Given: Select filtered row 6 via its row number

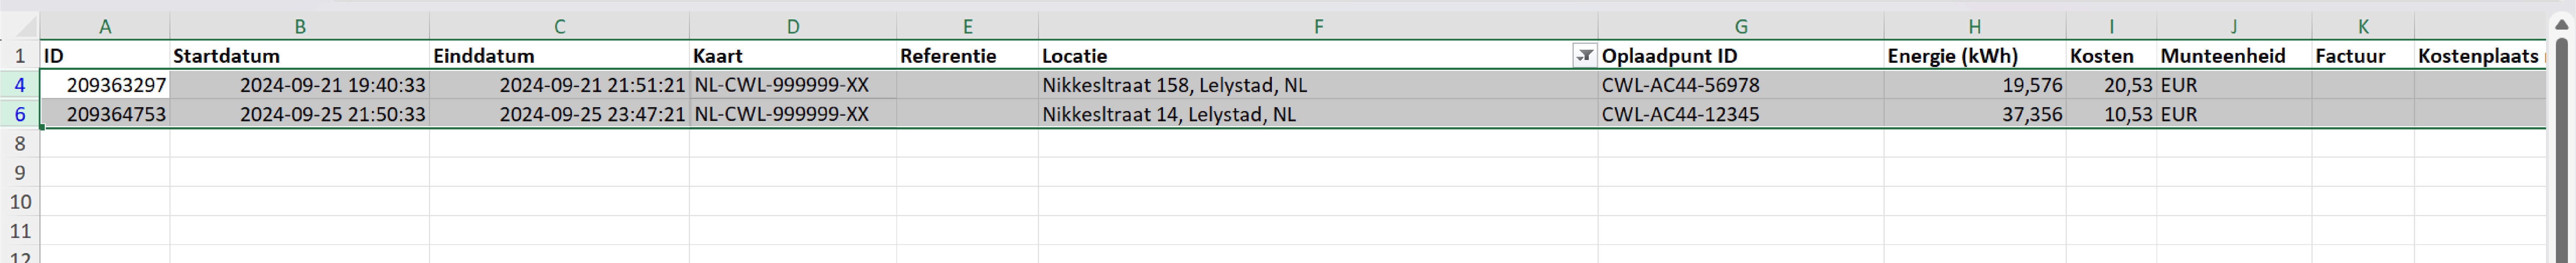Looking at the screenshot, I should tap(20, 114).
